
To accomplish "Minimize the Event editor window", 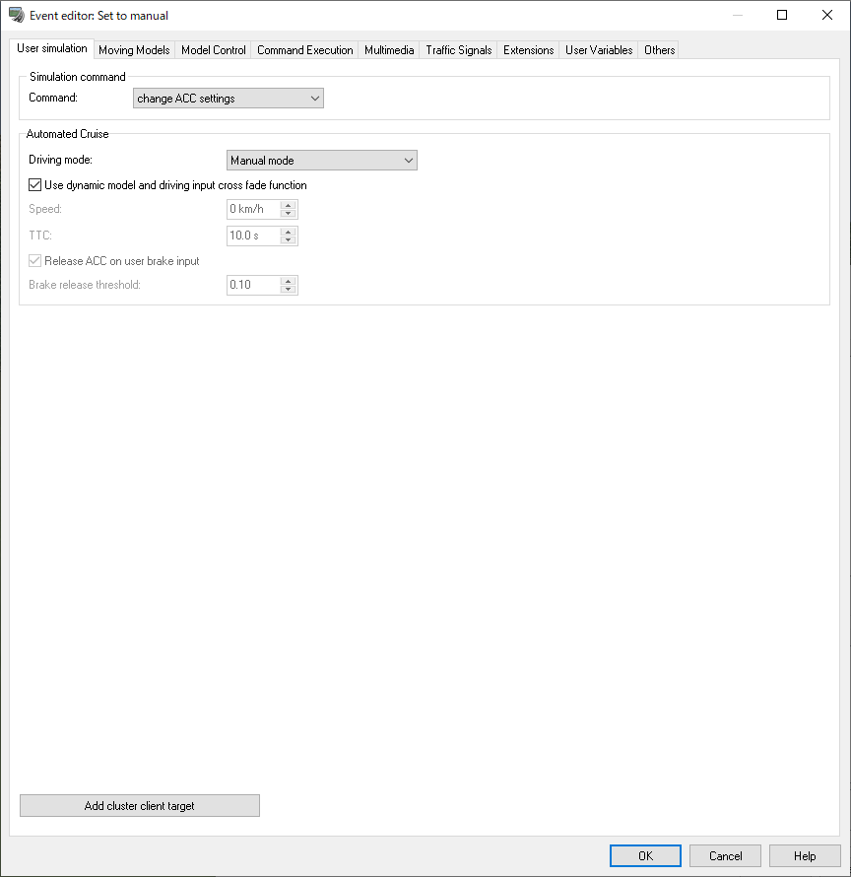I will 738,15.
